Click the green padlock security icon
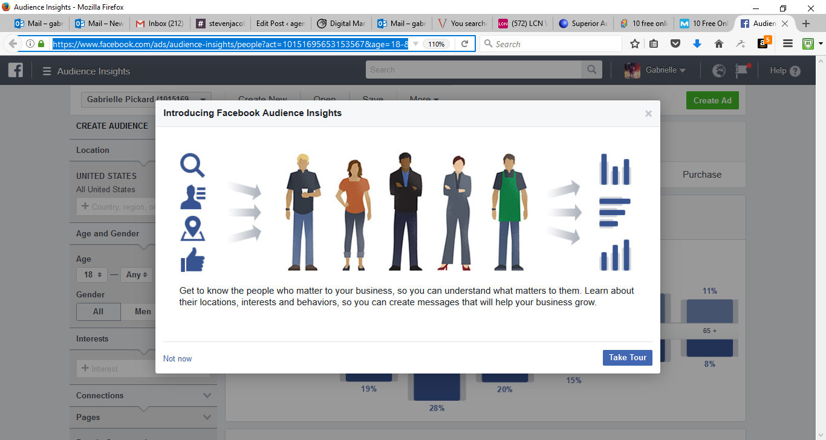The image size is (826, 440). pos(41,44)
